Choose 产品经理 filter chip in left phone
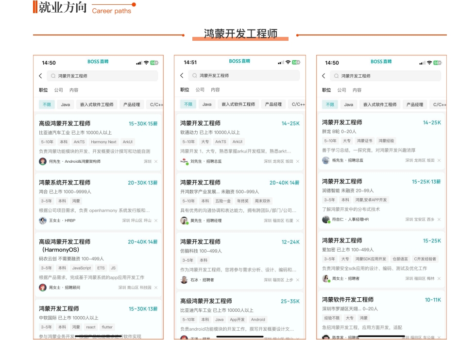 pos(132,104)
